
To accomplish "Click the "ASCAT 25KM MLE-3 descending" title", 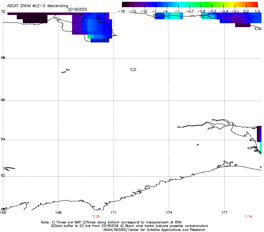I will [37, 6].
